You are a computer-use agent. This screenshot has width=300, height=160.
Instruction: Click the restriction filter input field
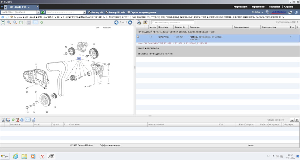click(172, 22)
